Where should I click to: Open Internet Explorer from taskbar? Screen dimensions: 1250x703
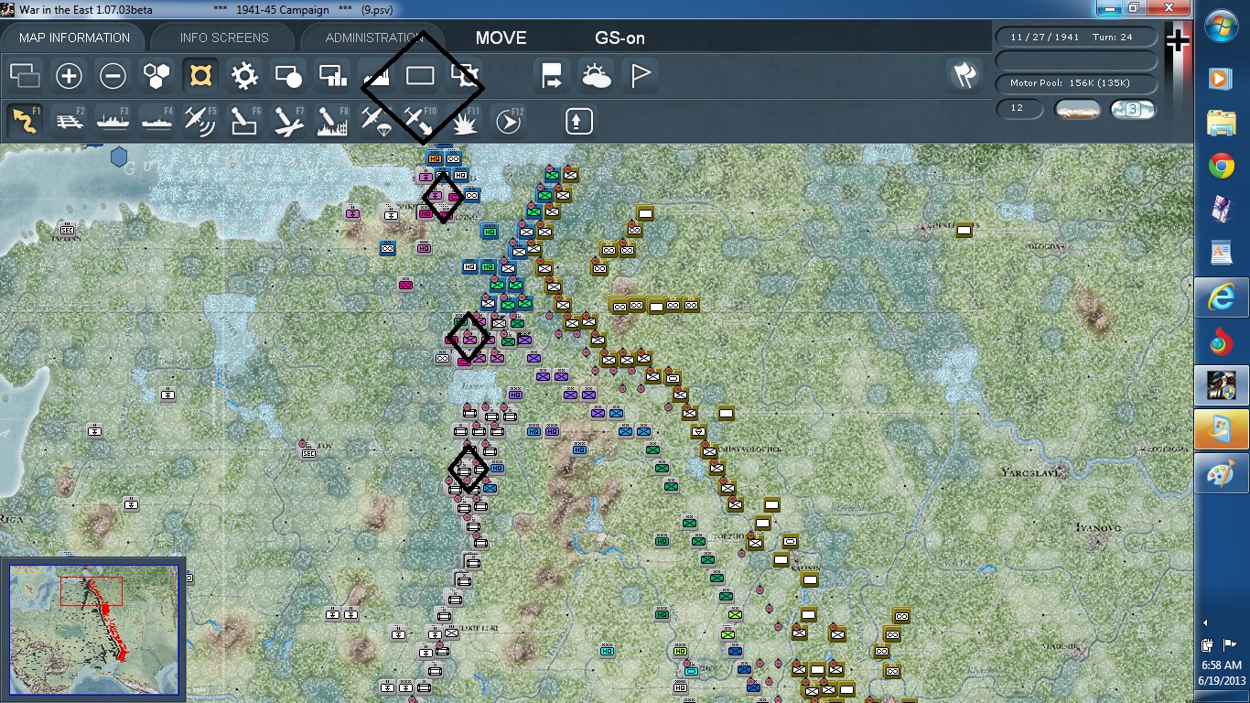1222,297
